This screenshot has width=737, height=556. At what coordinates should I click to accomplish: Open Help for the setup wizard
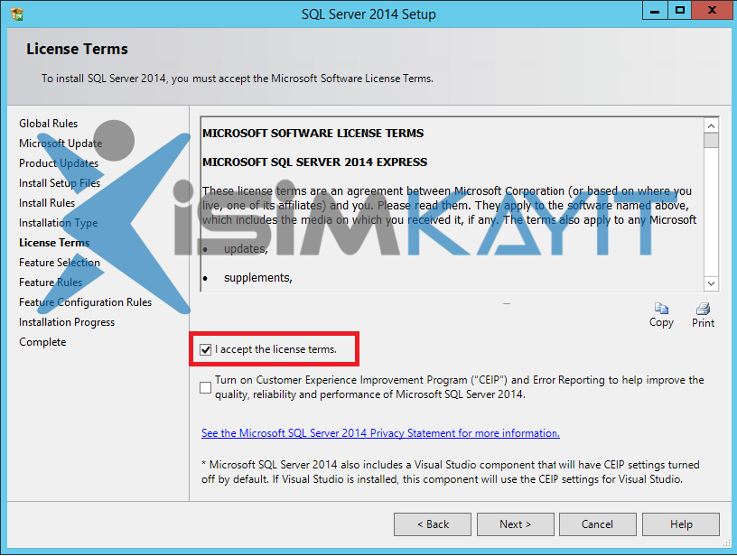[x=681, y=524]
